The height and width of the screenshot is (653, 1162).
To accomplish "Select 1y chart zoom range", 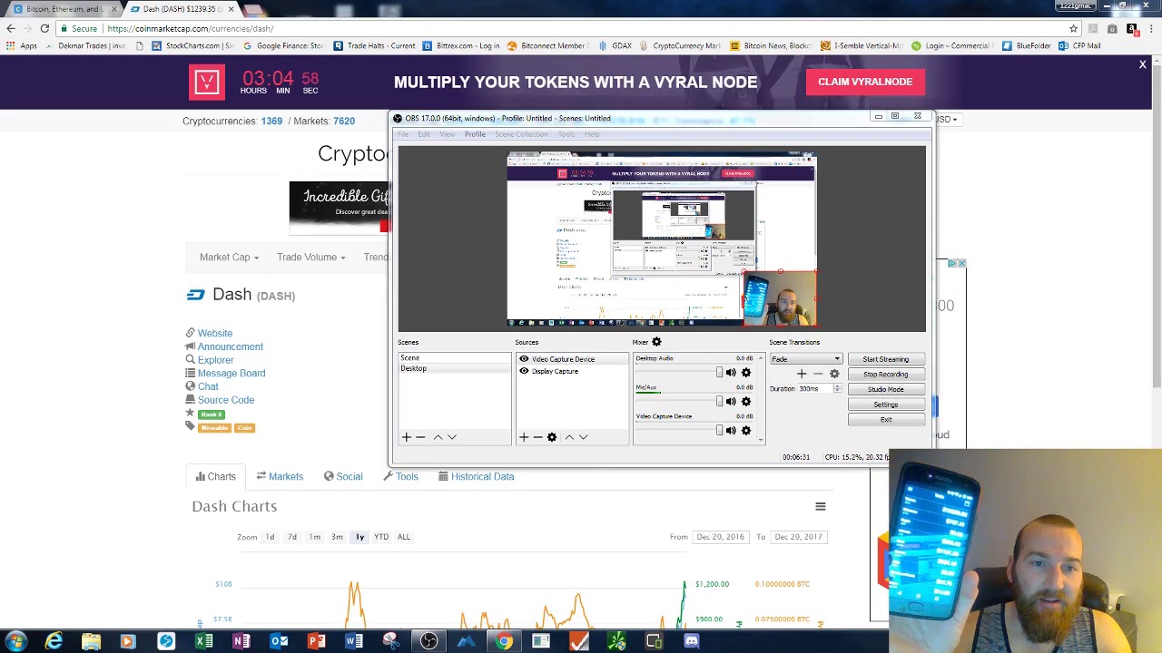I will [x=359, y=537].
